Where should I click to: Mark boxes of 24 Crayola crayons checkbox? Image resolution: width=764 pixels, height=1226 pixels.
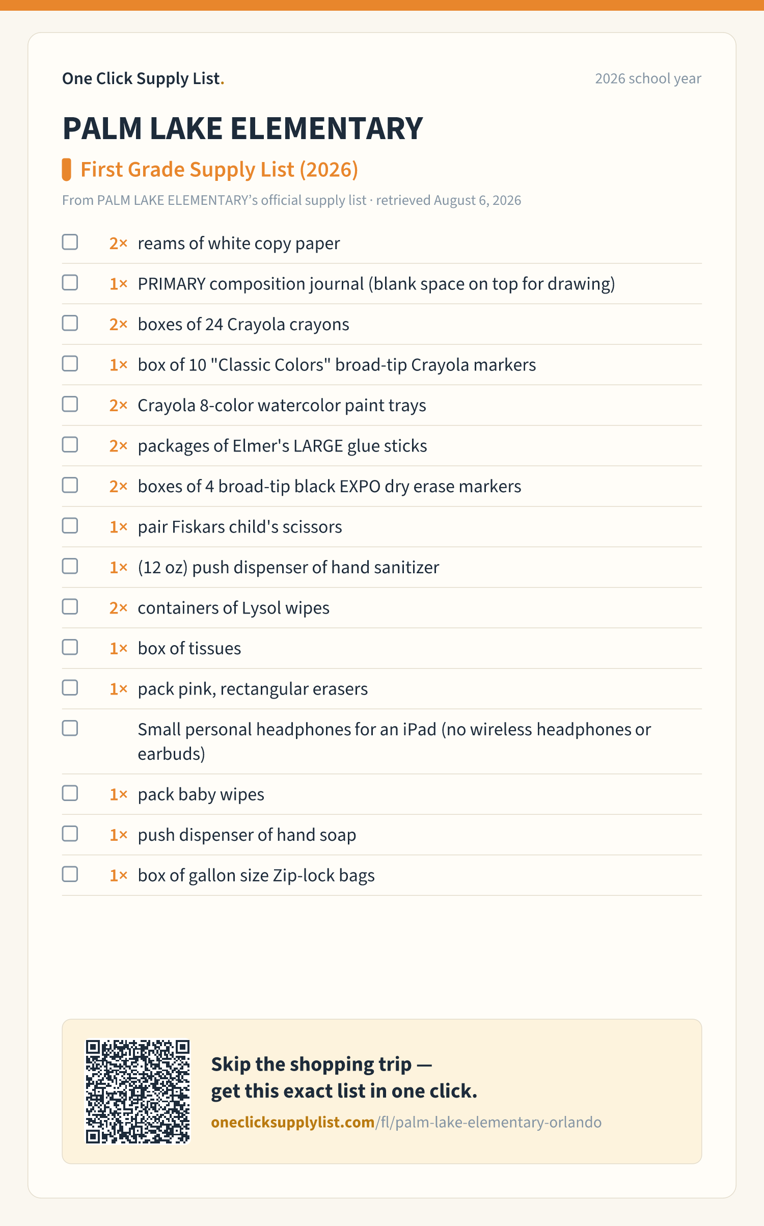pyautogui.click(x=70, y=323)
